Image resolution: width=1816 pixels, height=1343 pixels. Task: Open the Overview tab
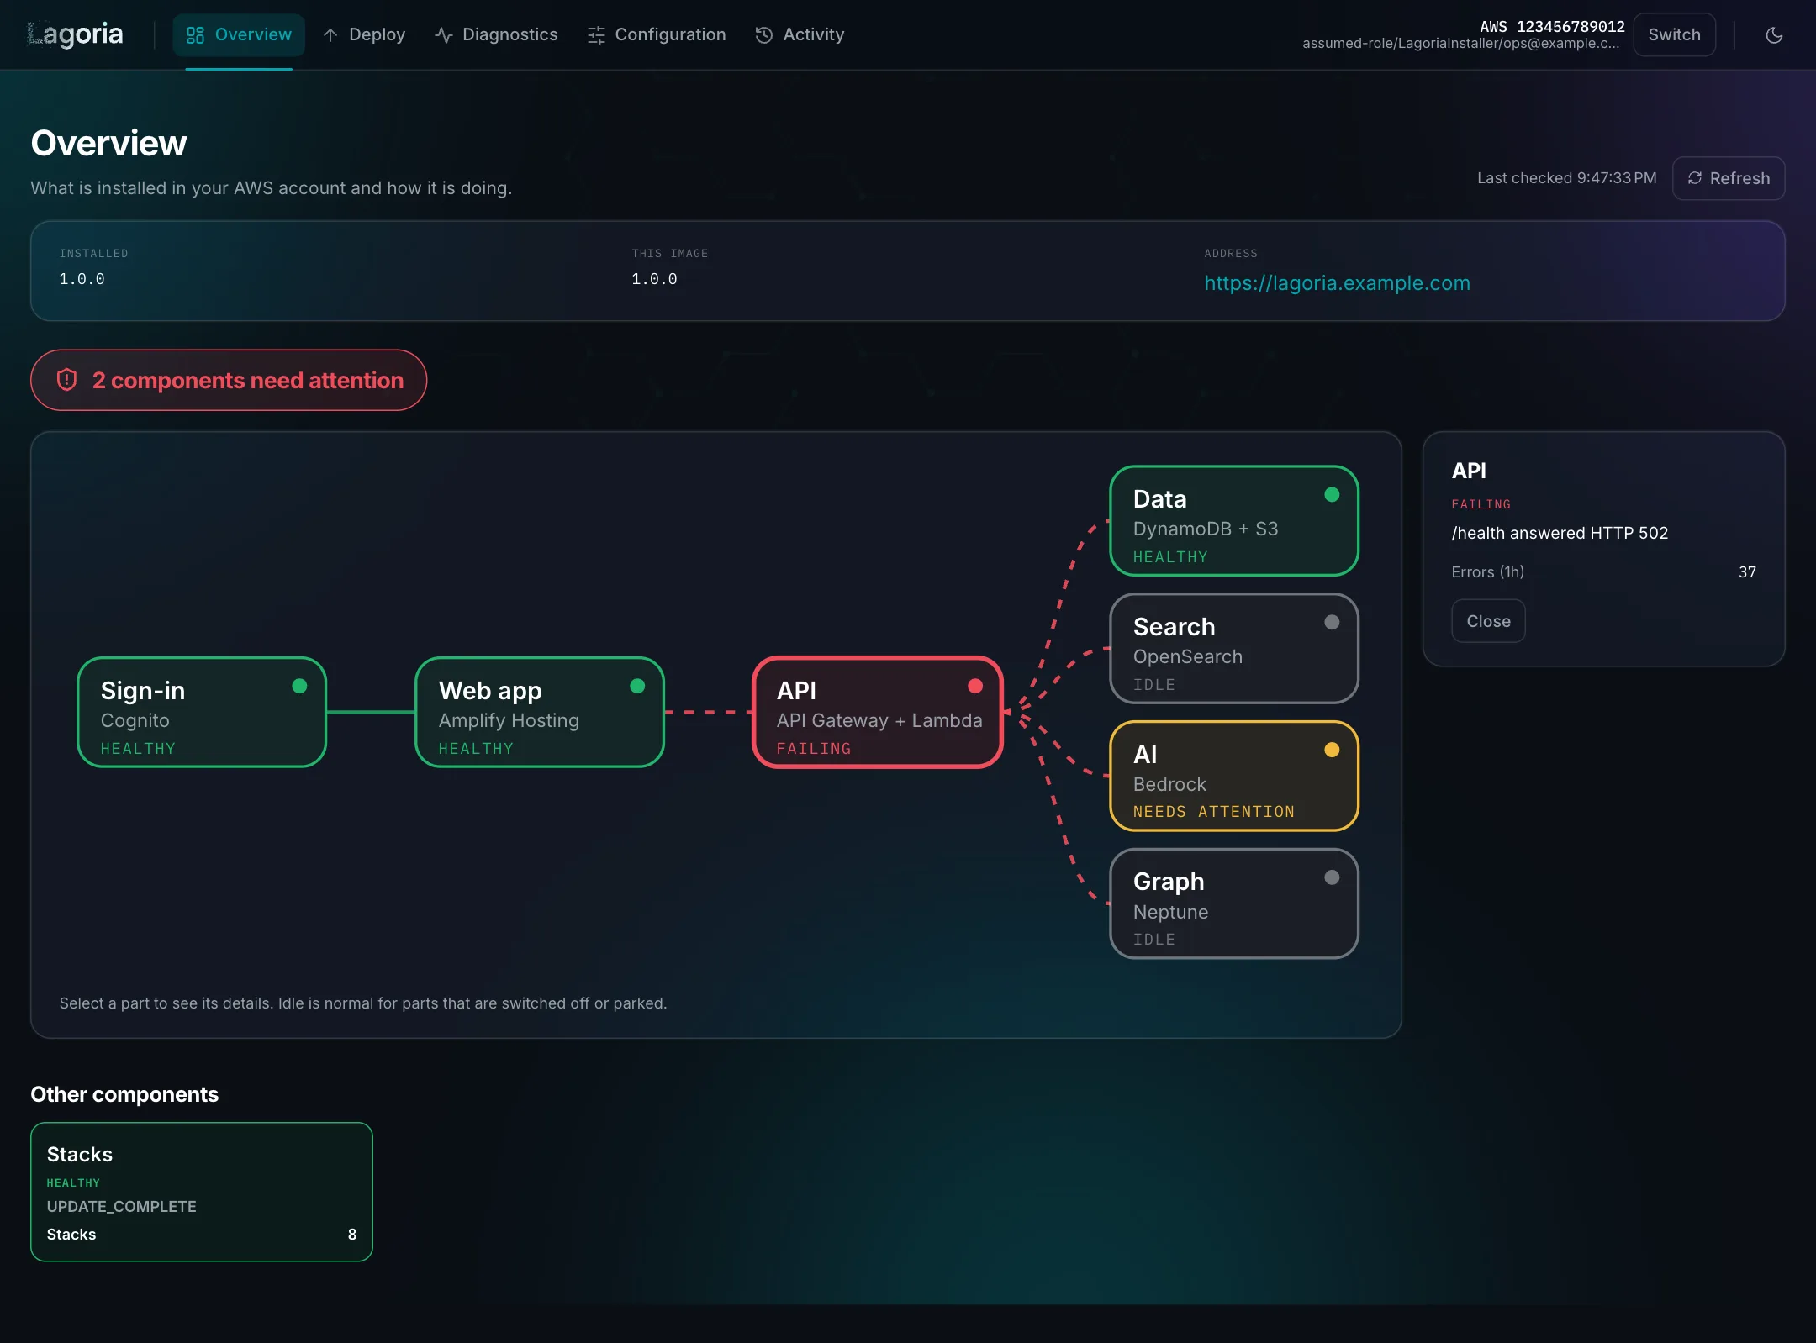click(x=239, y=34)
